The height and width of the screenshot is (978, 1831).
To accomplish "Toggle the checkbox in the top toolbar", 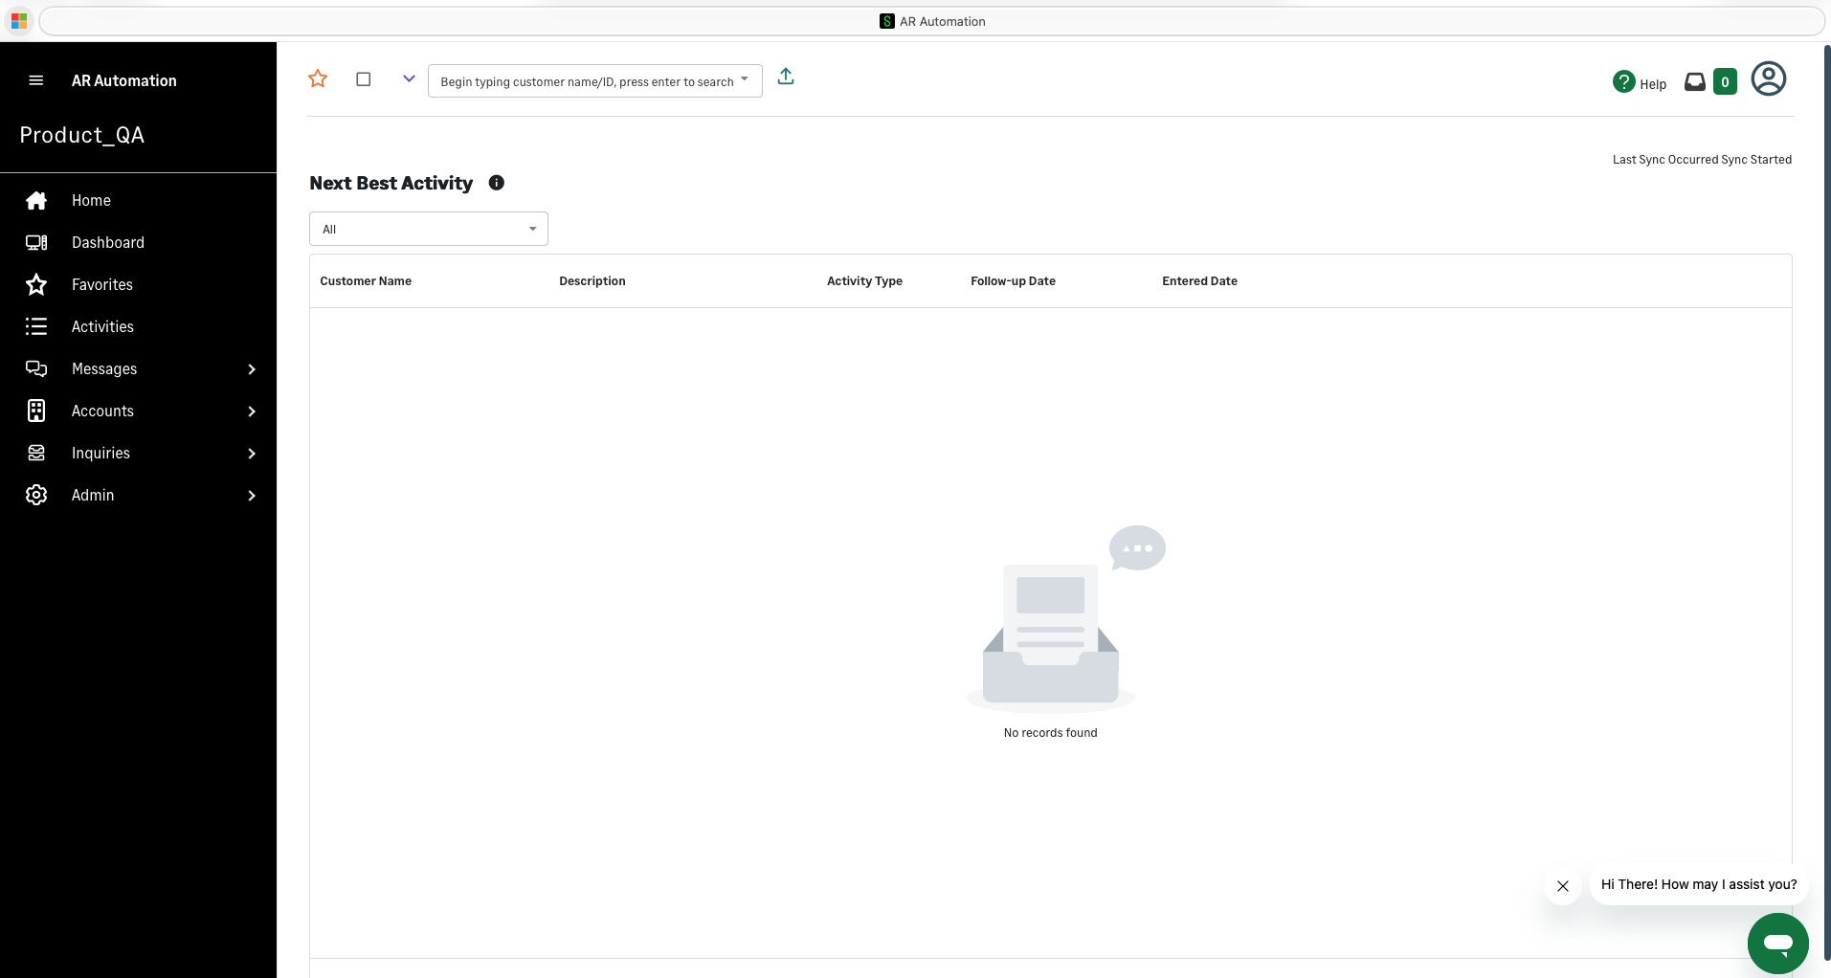I will point(363,79).
